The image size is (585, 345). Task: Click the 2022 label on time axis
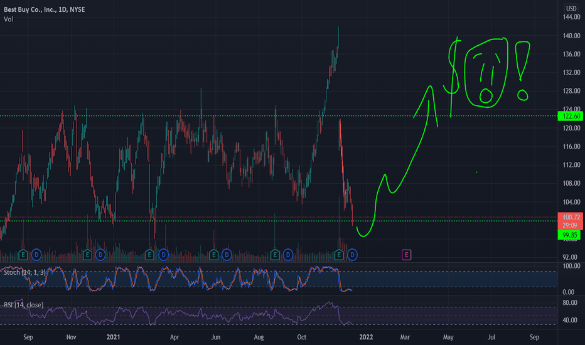point(366,337)
